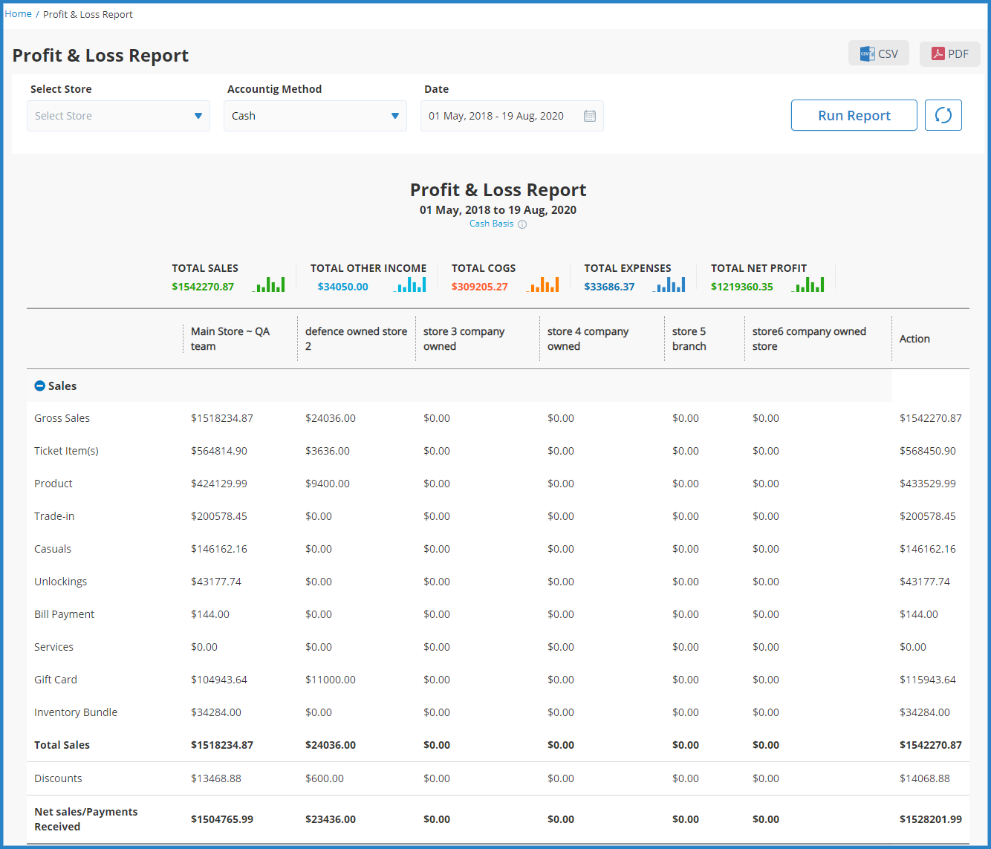Click the store 4 company owned header
This screenshot has width=991, height=849.
coord(588,339)
